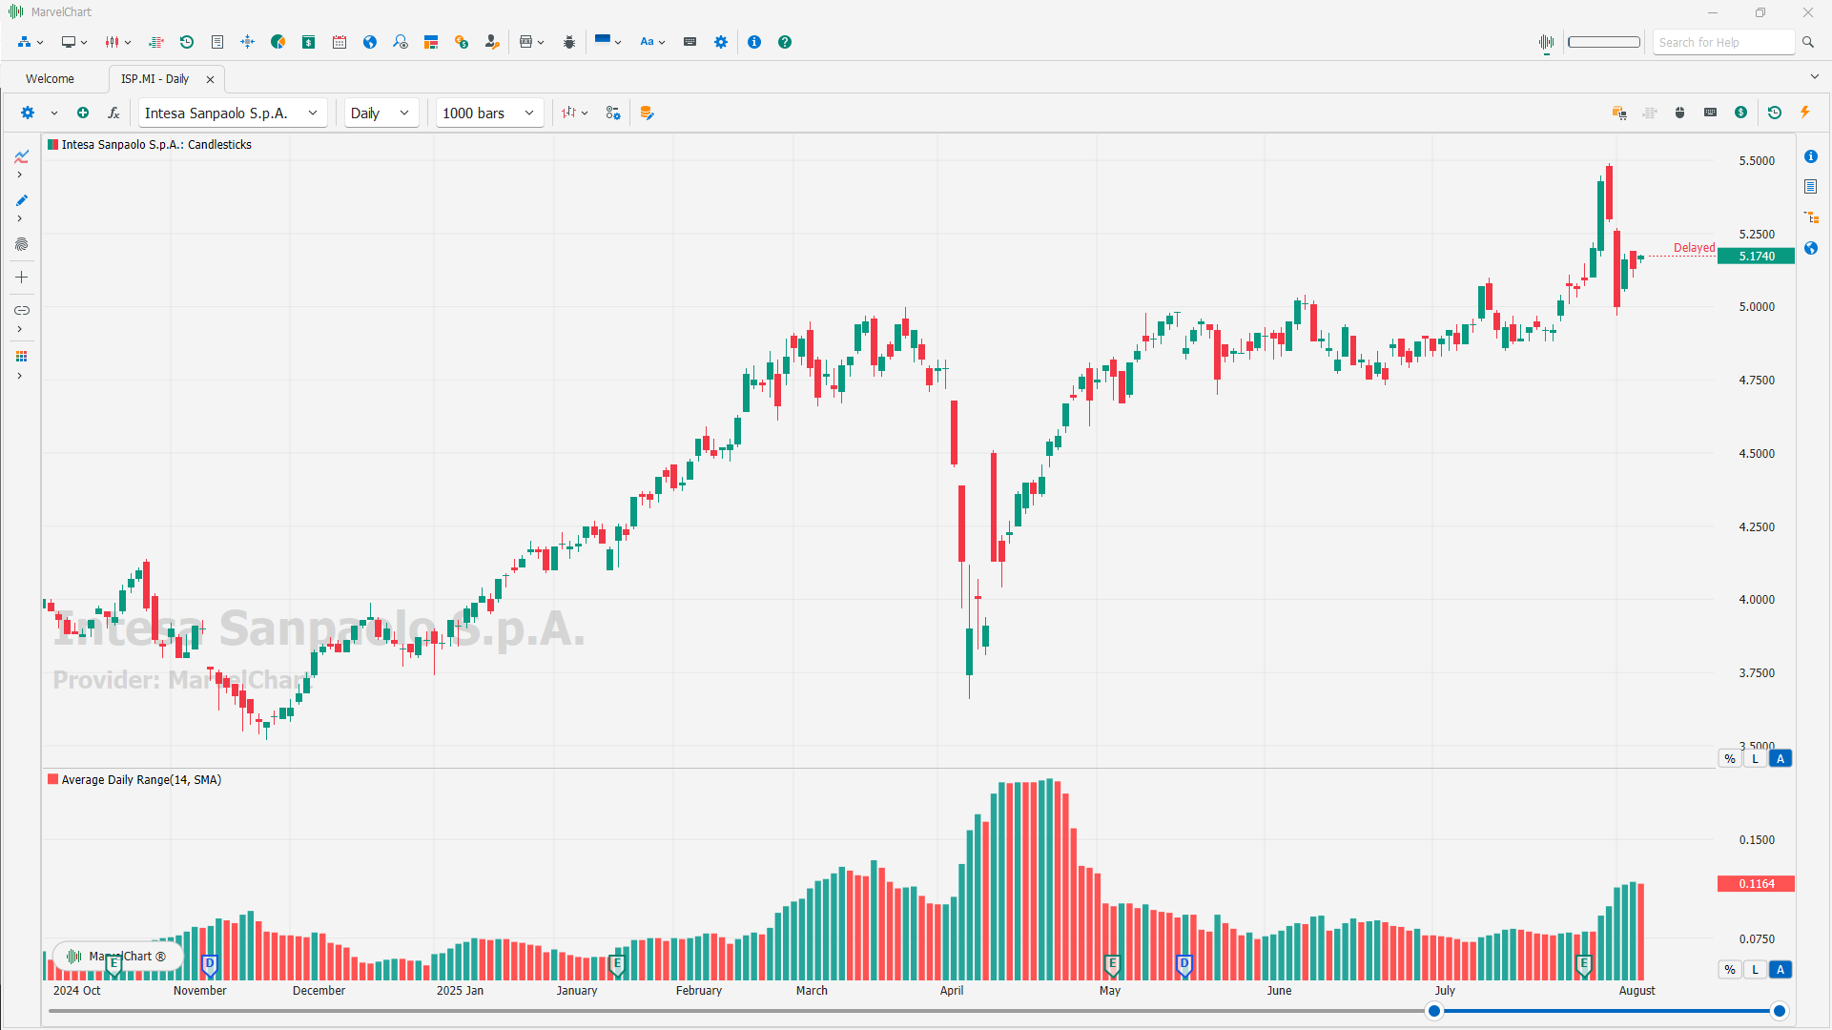The width and height of the screenshot is (1832, 1030).
Task: Open the user key account icon
Action: click(x=492, y=42)
